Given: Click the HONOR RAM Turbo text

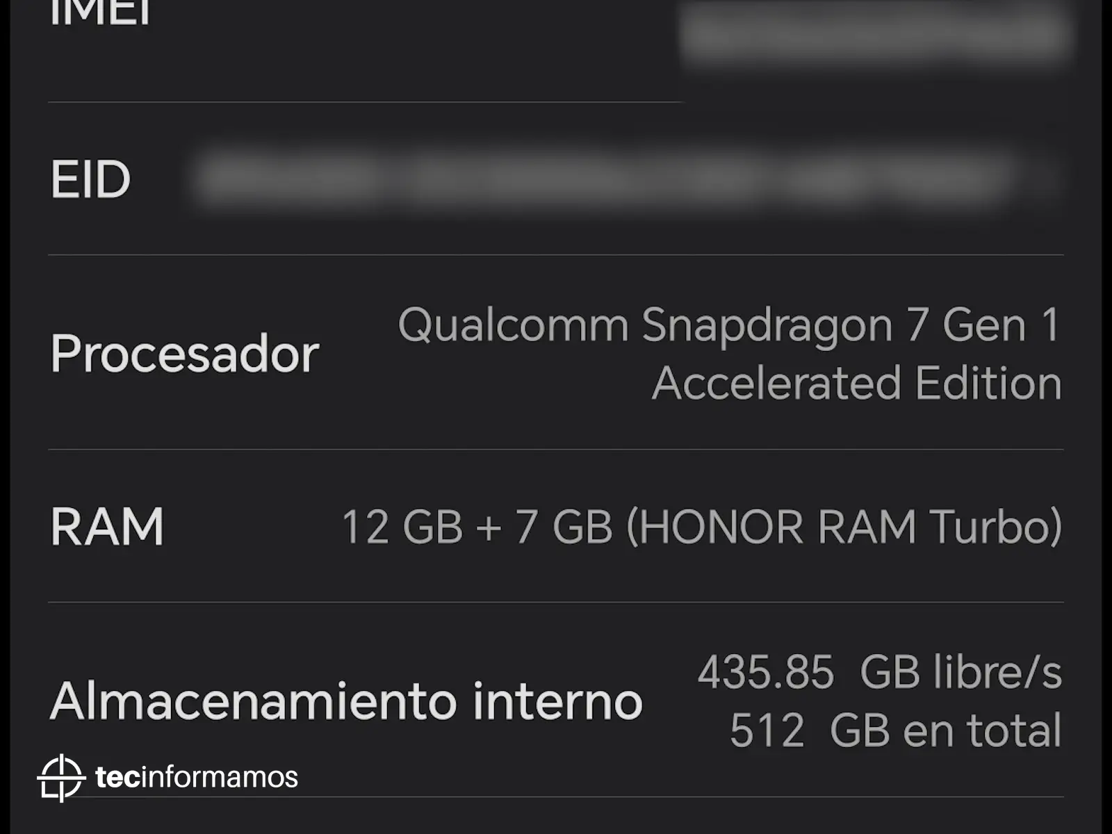Looking at the screenshot, I should (x=844, y=527).
